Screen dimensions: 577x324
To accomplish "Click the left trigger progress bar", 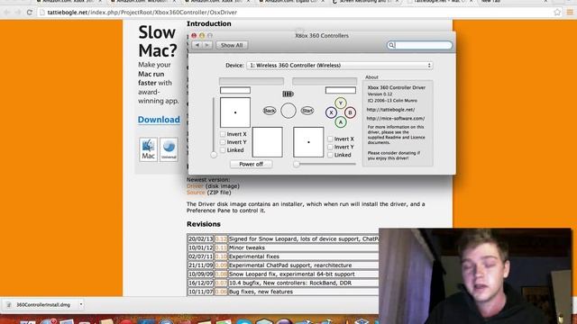I will [x=252, y=81].
